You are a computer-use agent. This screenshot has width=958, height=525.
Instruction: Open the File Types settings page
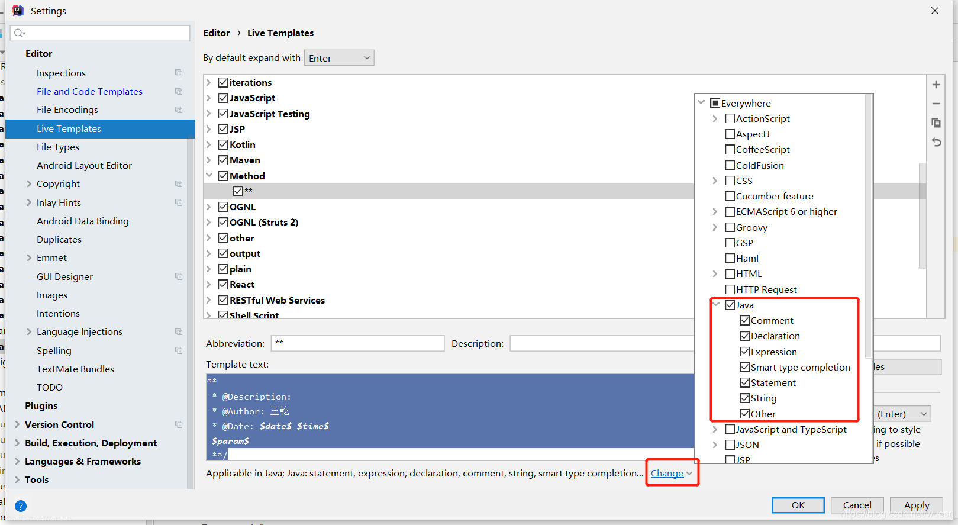(58, 147)
